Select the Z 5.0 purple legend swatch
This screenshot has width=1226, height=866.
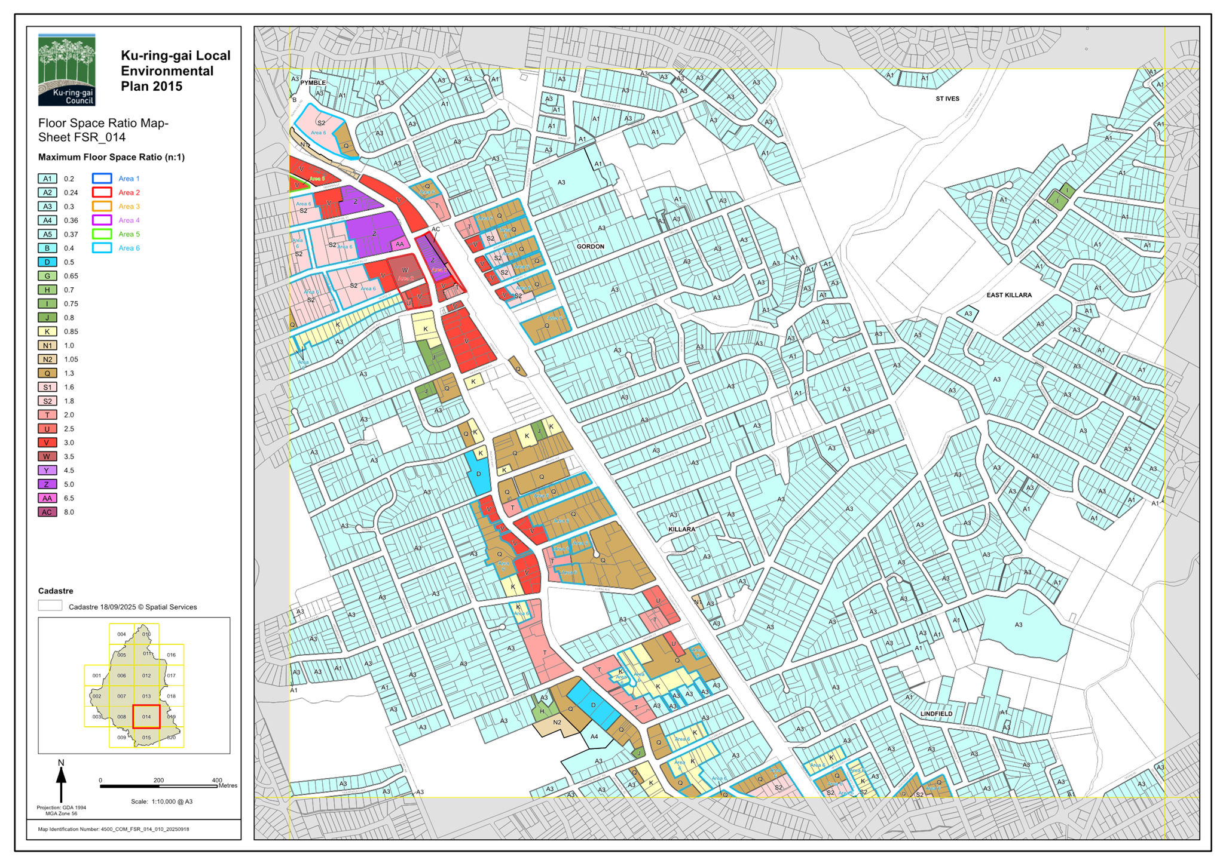coord(47,484)
